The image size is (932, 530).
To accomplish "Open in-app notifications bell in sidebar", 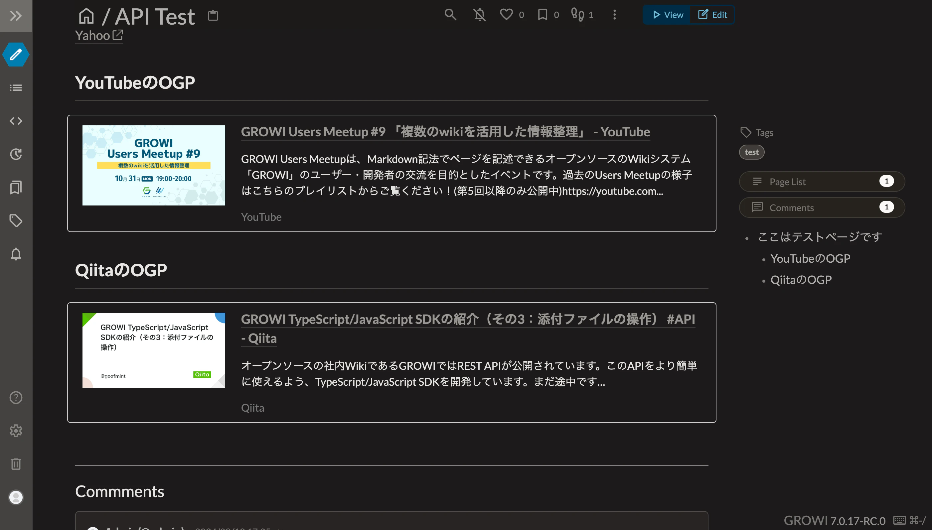I will tap(16, 254).
